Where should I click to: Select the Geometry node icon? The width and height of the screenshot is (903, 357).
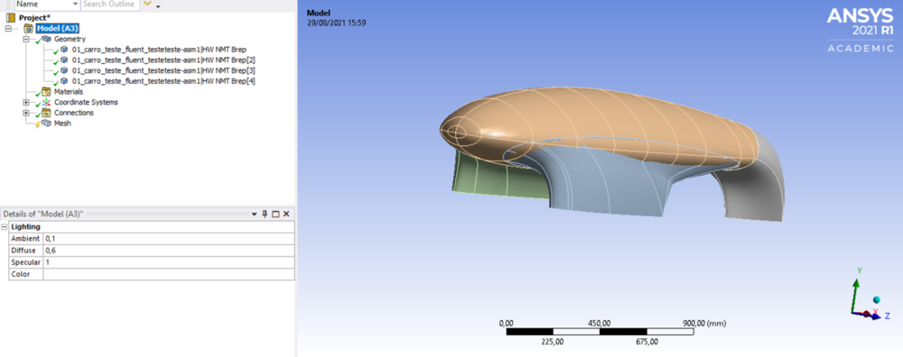47,39
